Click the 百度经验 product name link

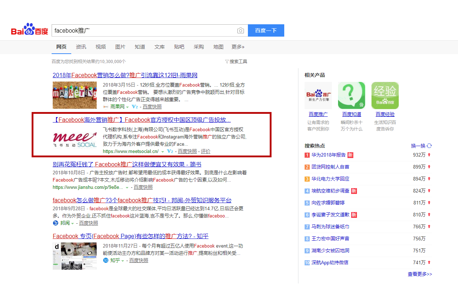coord(385,114)
